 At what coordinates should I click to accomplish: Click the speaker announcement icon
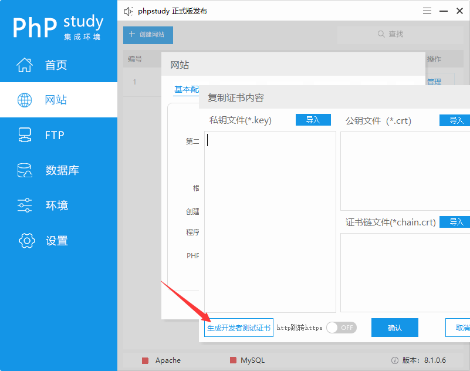click(128, 11)
